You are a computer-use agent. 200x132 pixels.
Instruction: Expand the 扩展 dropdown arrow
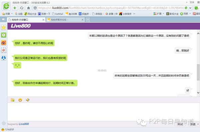pos(164,14)
